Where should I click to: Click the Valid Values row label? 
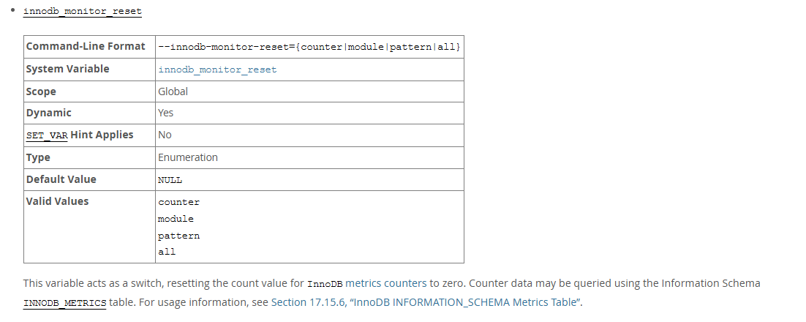point(57,201)
